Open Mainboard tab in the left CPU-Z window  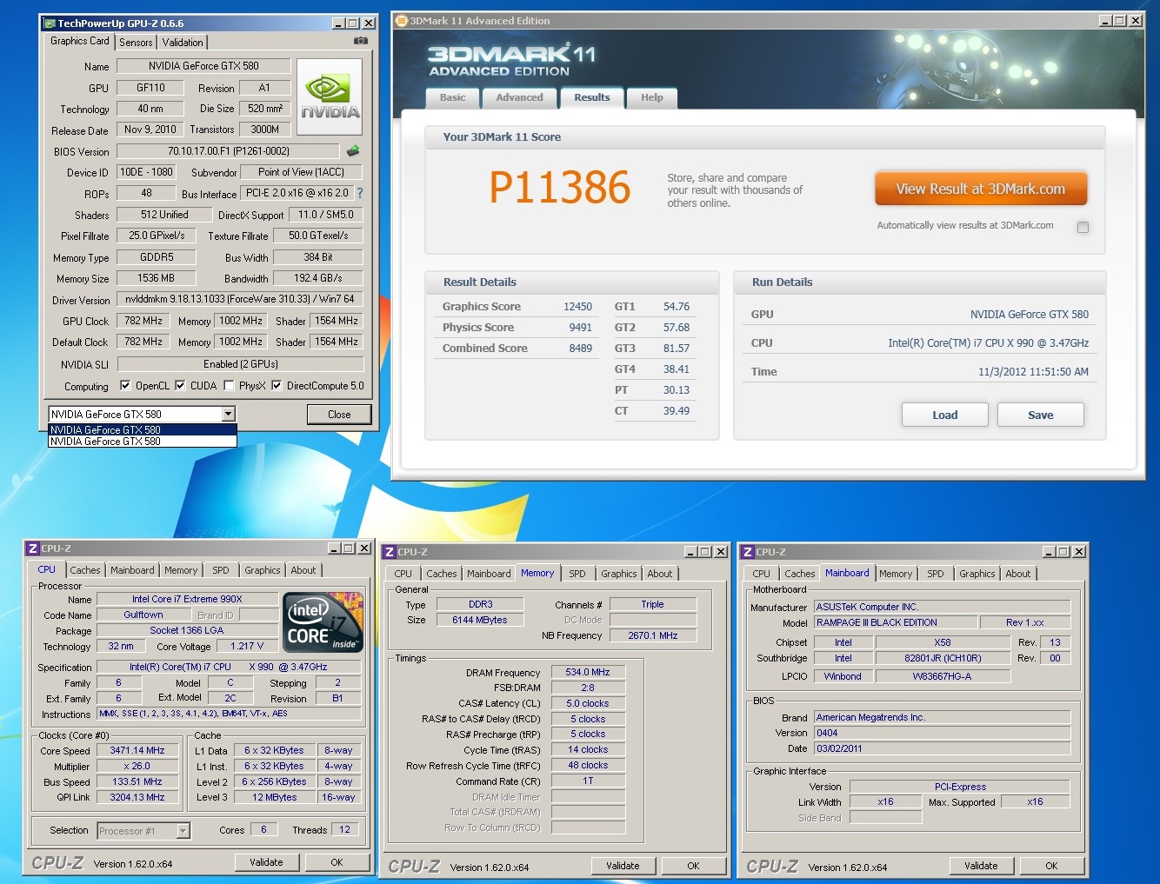tap(132, 570)
